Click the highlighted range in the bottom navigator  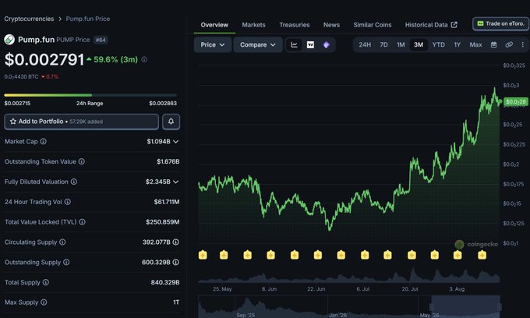(x=465, y=306)
